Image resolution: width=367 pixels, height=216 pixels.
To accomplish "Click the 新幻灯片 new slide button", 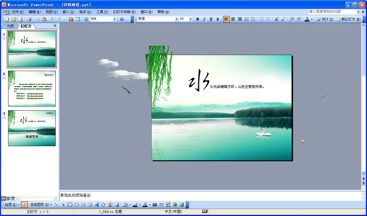I will tap(348, 19).
